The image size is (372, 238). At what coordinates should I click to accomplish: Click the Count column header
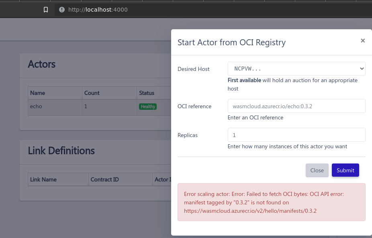(92, 93)
